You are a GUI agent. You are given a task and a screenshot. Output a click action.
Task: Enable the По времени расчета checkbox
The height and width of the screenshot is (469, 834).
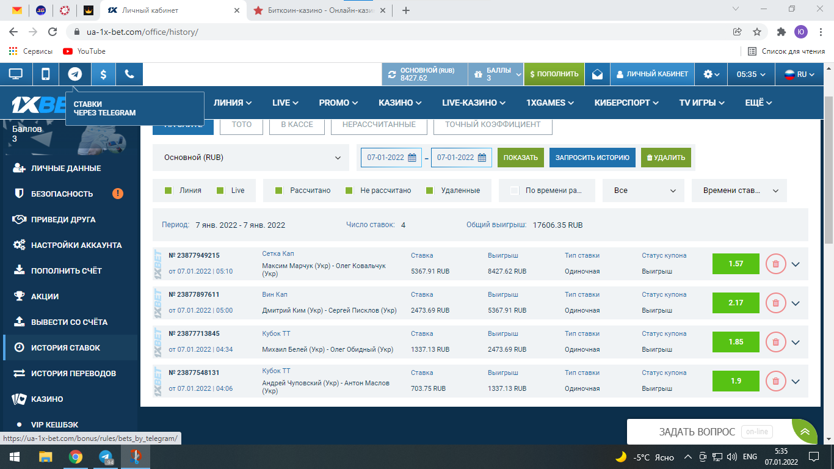tap(515, 191)
